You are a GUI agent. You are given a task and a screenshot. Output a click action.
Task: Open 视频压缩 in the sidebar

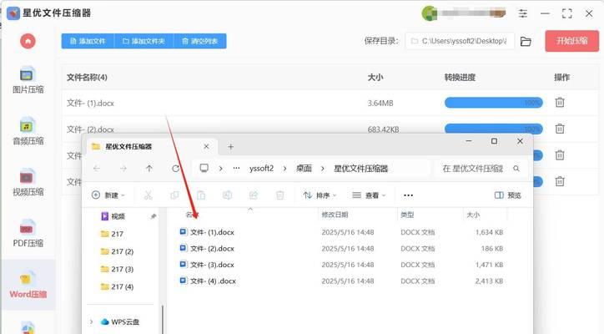click(x=28, y=183)
